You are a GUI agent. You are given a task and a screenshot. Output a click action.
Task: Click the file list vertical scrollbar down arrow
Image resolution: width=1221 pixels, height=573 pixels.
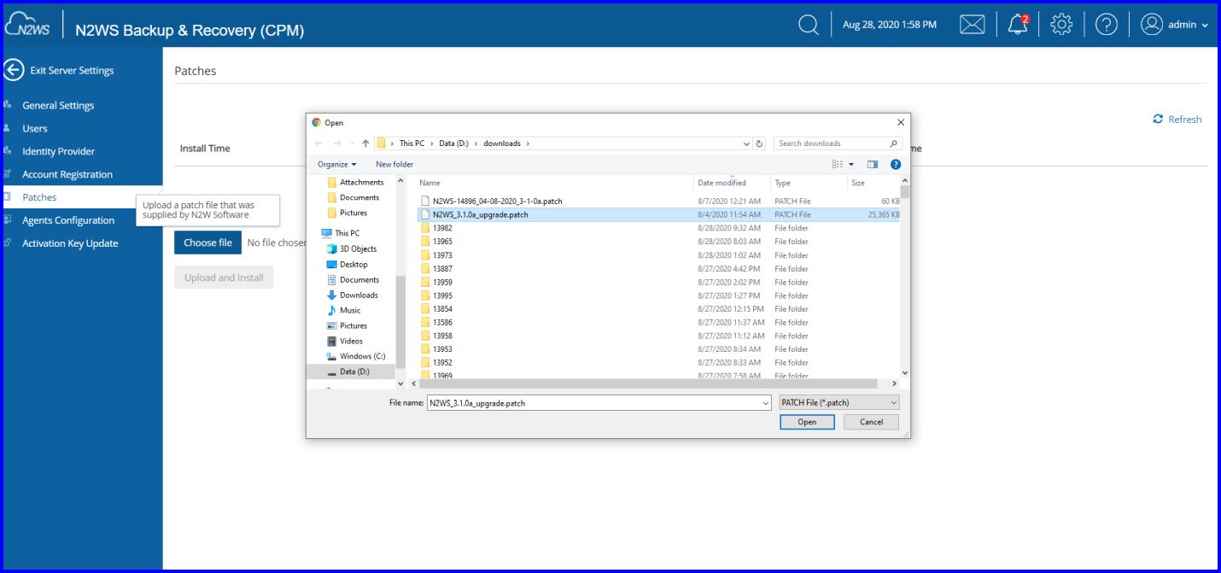[x=905, y=371]
